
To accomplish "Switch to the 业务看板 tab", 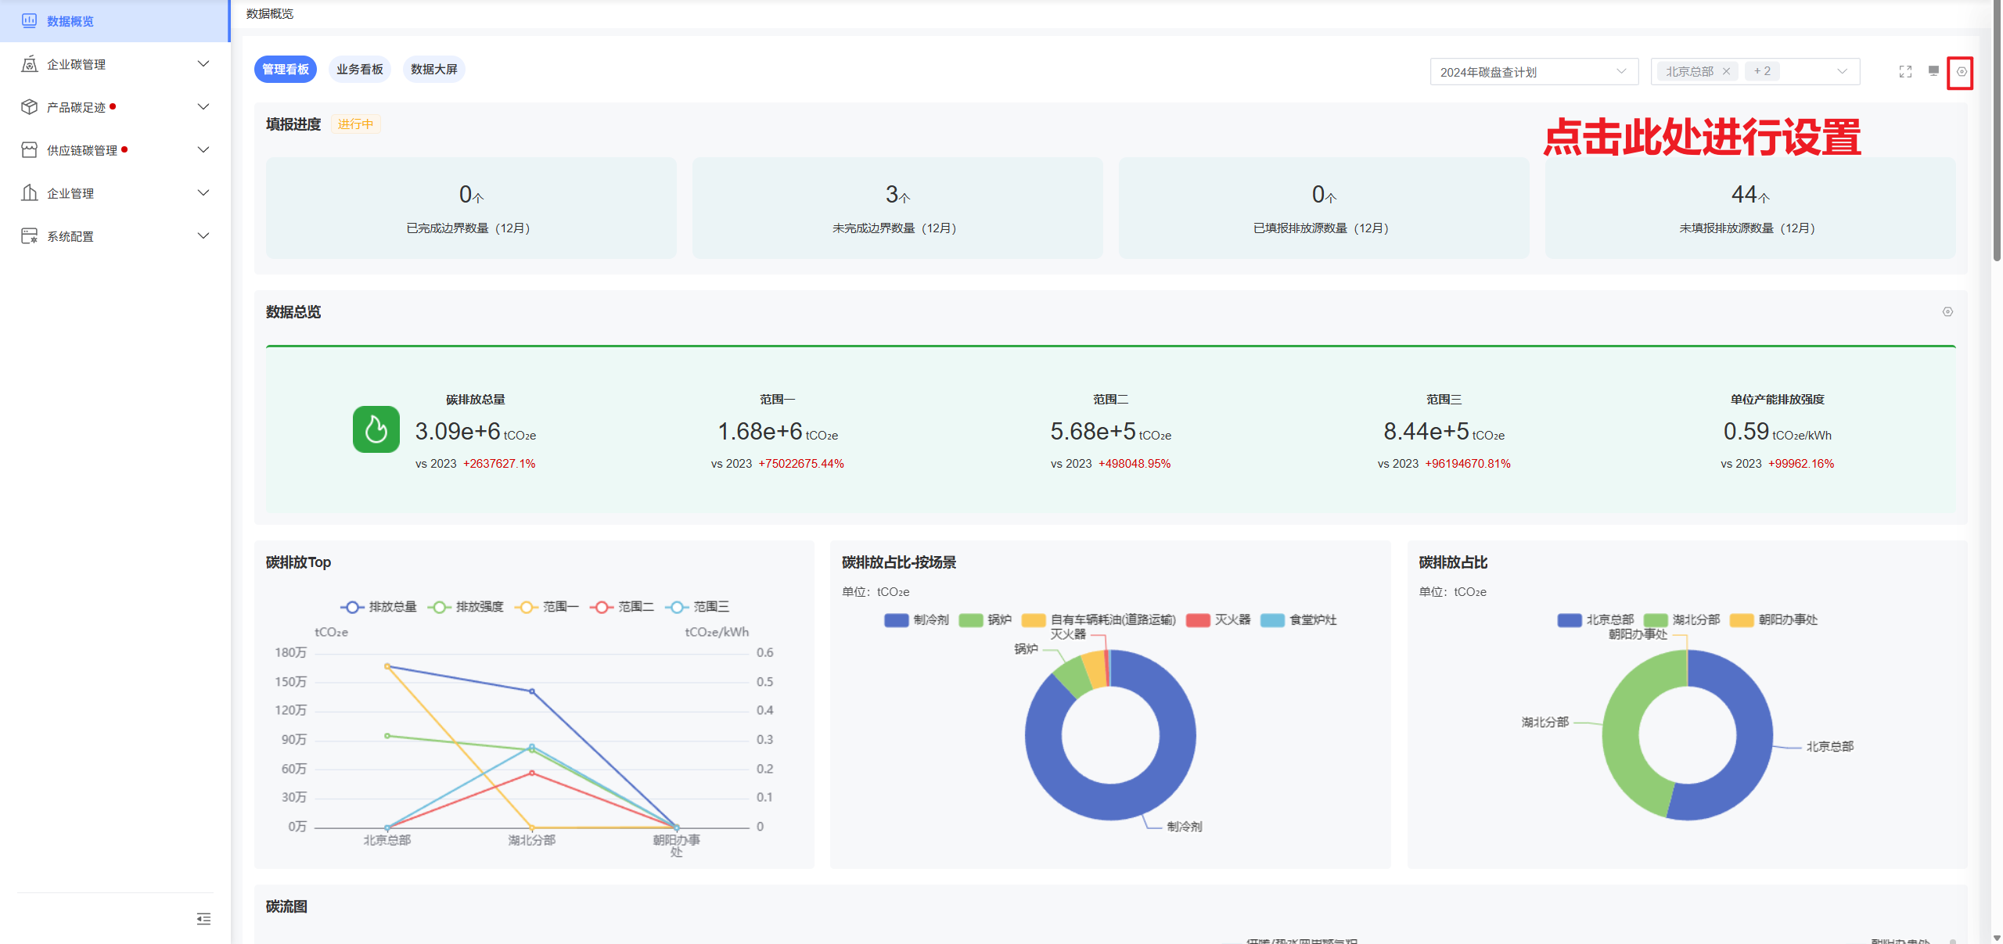I will [x=360, y=70].
